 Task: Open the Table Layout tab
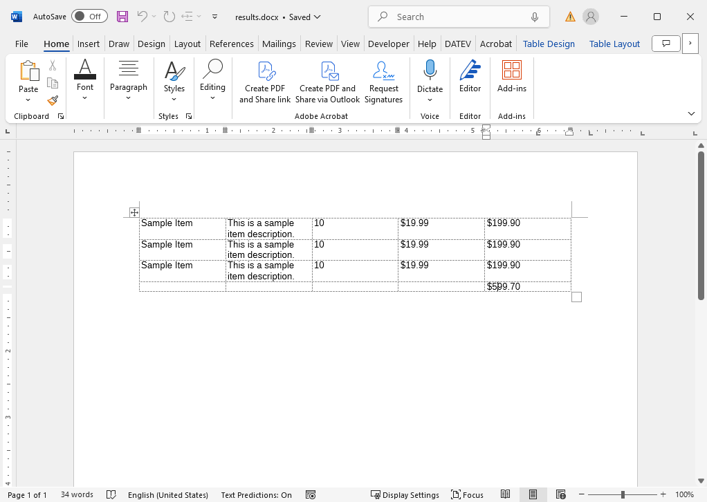click(x=614, y=44)
